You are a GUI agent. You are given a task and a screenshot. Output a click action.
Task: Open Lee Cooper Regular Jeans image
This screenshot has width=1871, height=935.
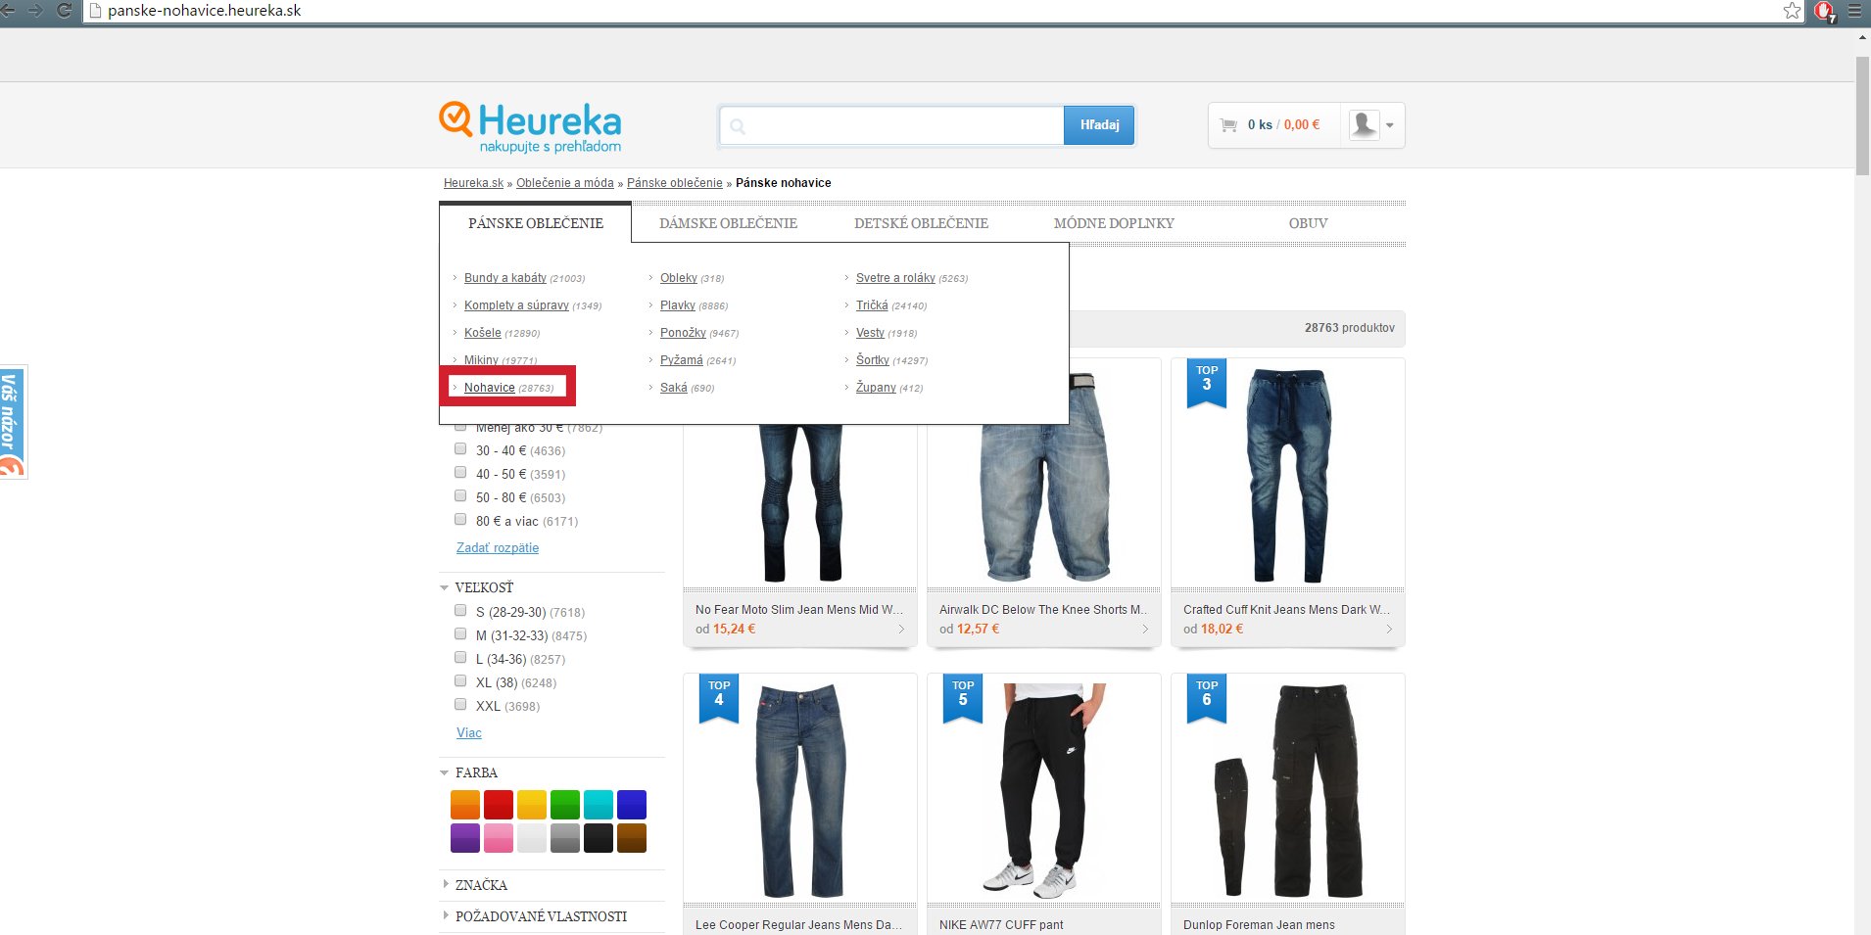pyautogui.click(x=800, y=791)
